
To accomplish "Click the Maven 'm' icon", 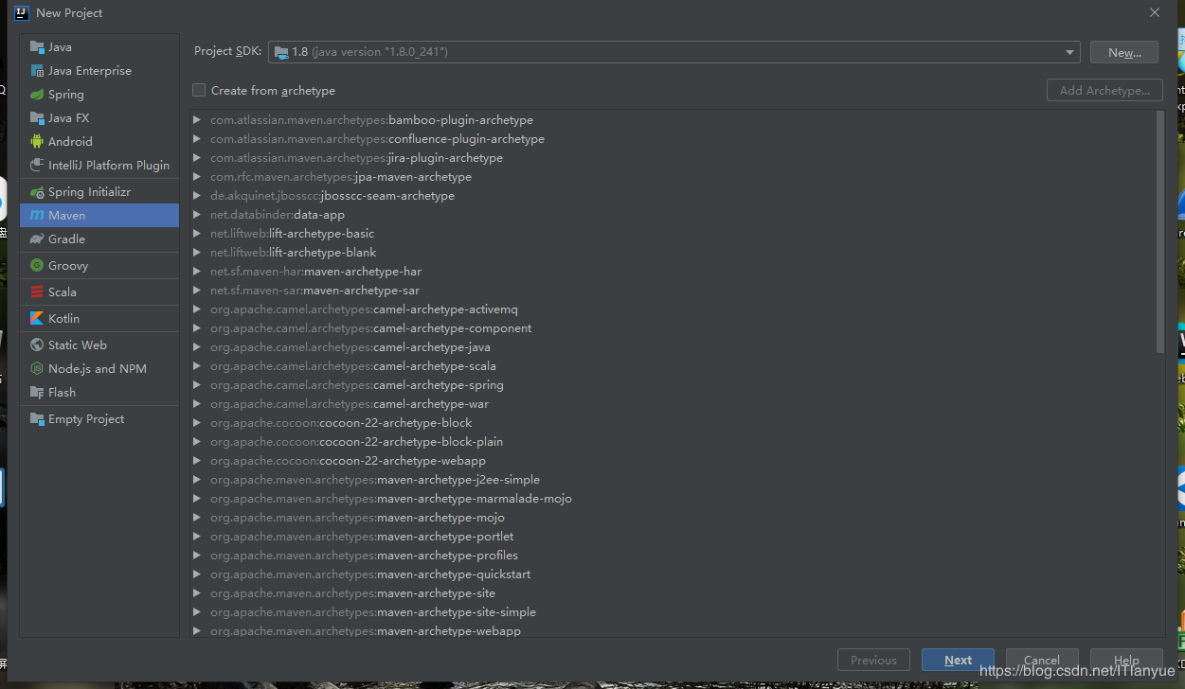I will point(37,216).
